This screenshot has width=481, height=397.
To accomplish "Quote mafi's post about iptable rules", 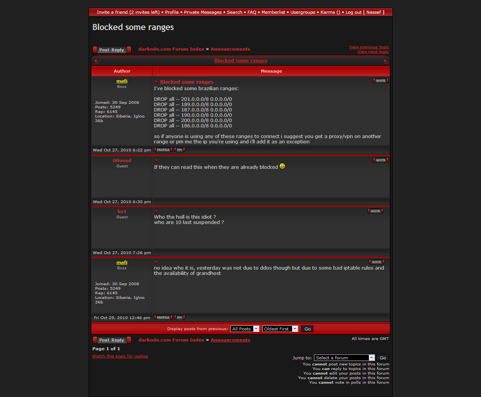I will pyautogui.click(x=376, y=262).
